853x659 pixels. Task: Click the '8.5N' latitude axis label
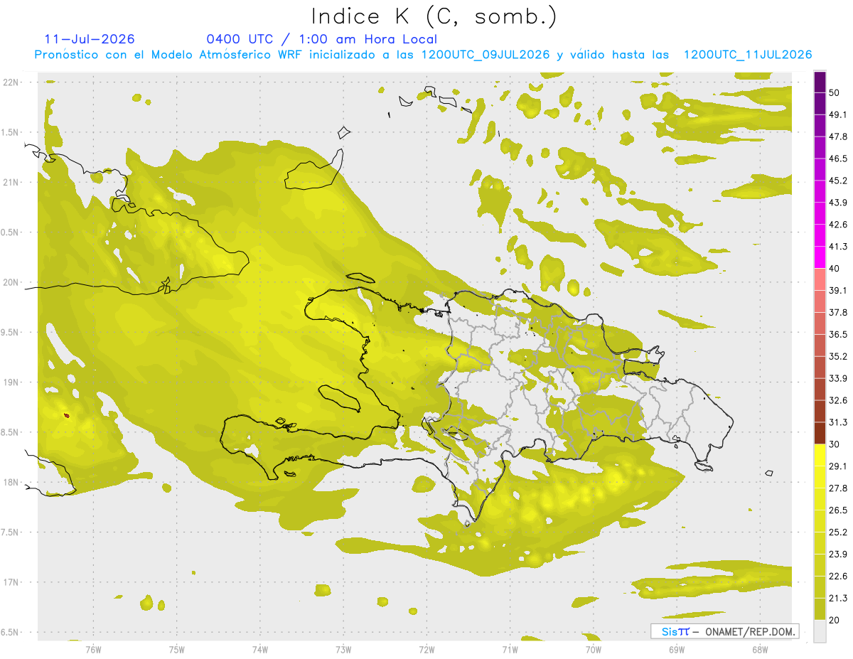pyautogui.click(x=11, y=433)
